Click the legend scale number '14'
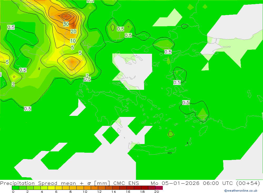 pos(114,192)
